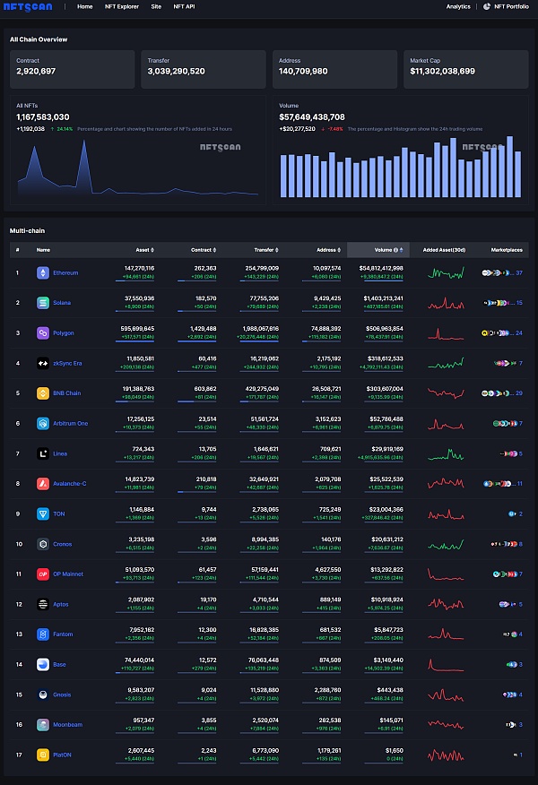Click the Solana chain icon

[x=42, y=303]
